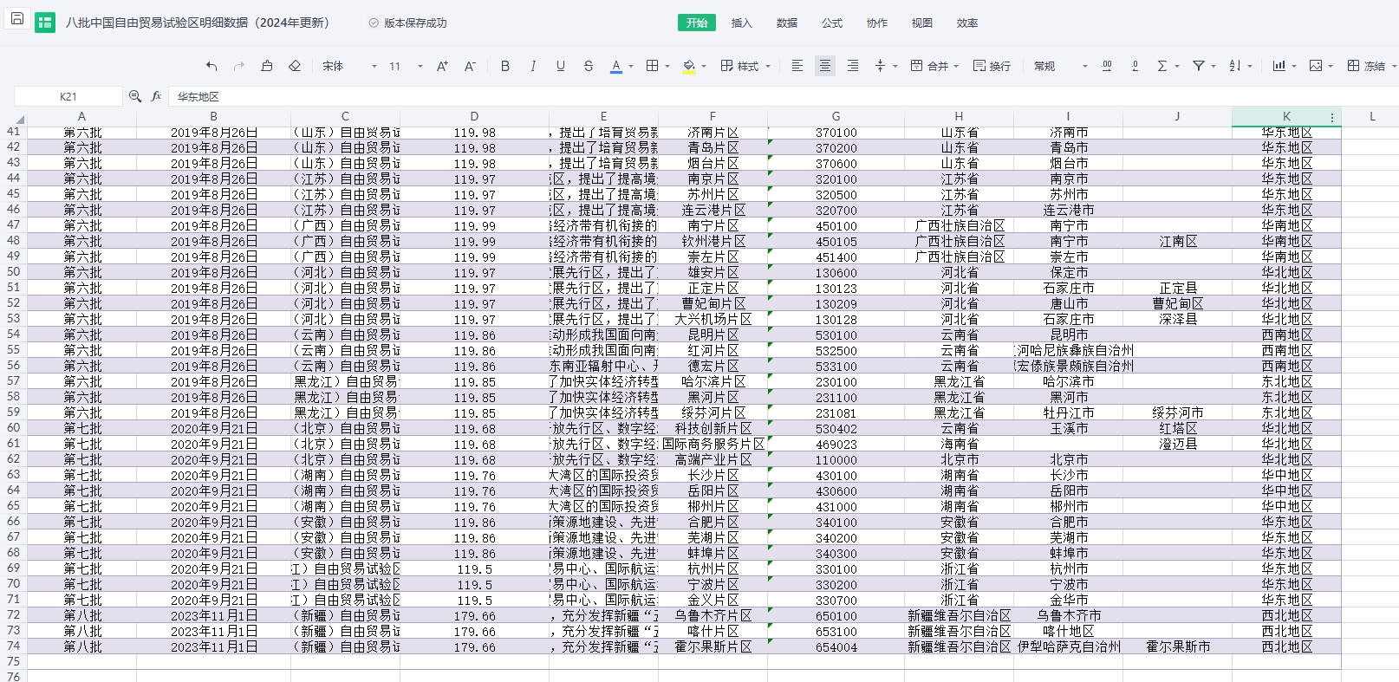Click the vertical alignment icon

point(881,66)
